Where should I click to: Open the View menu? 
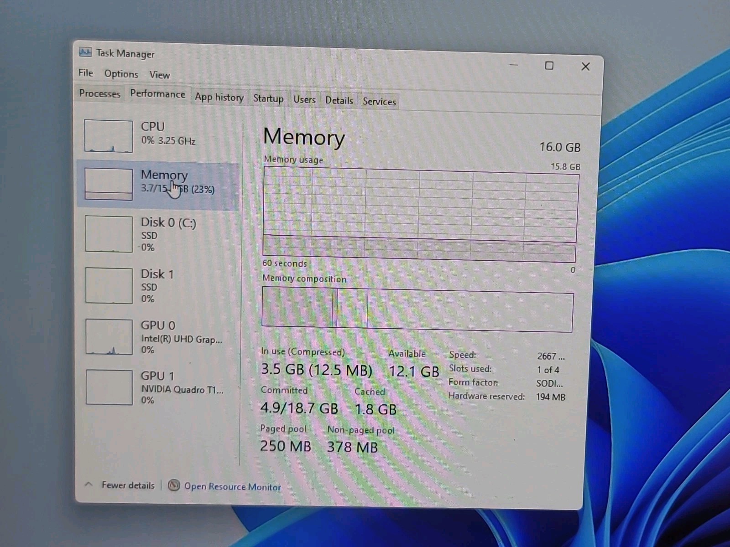coord(159,75)
